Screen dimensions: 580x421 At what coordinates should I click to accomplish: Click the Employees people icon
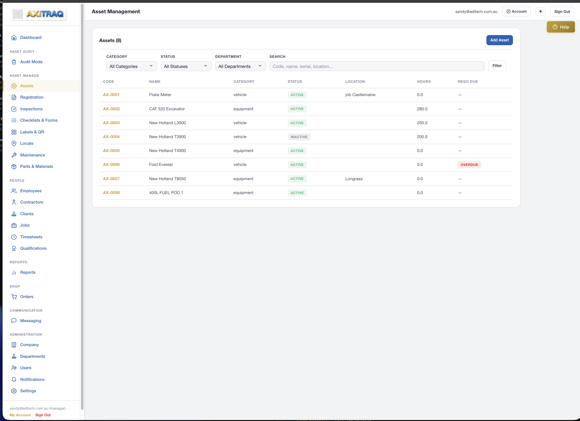tap(14, 191)
